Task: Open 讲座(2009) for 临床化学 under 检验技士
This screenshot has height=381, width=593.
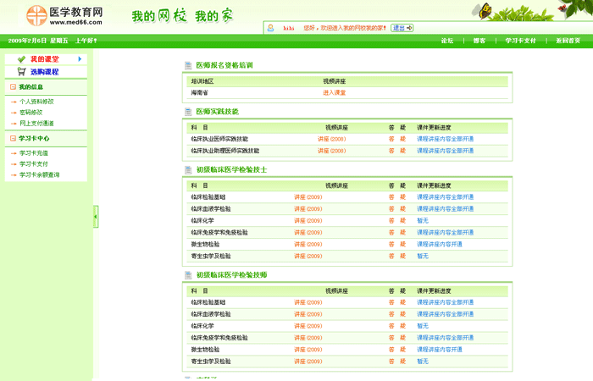Action: (x=308, y=221)
